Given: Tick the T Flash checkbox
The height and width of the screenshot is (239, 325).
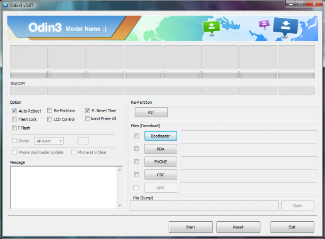Looking at the screenshot, I should pos(14,128).
